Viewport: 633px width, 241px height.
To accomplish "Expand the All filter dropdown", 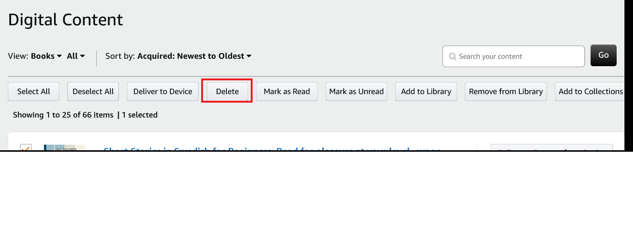I will [76, 56].
